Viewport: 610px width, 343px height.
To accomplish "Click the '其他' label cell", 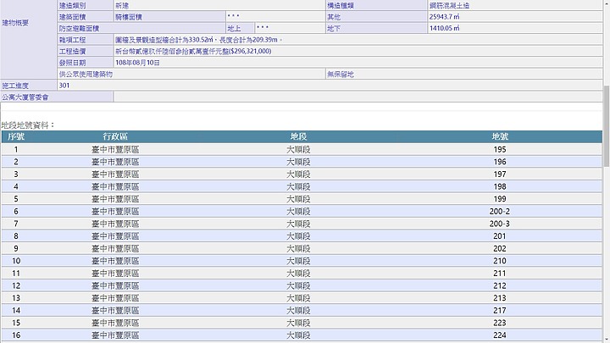I will pos(376,17).
